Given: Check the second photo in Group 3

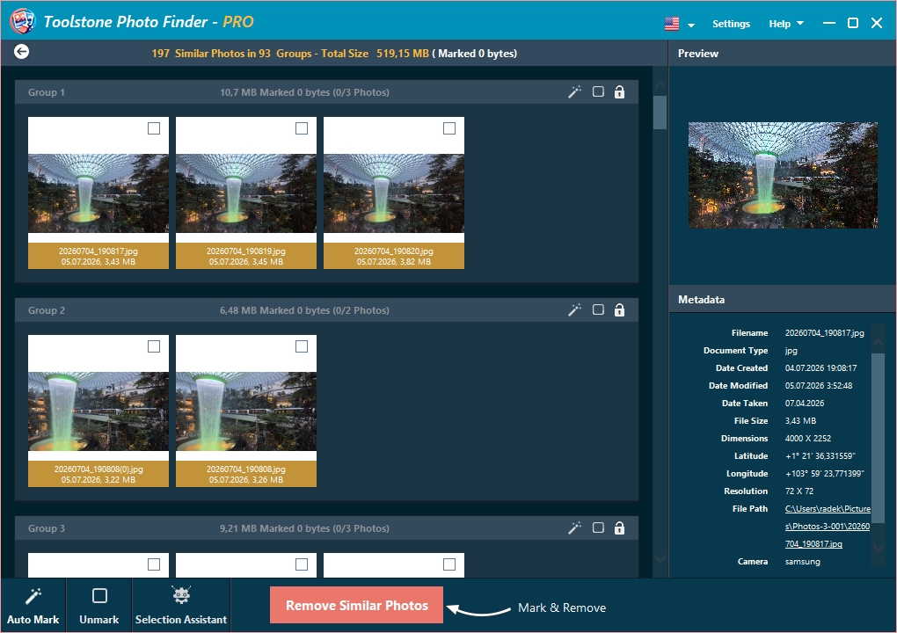Looking at the screenshot, I should click(302, 564).
